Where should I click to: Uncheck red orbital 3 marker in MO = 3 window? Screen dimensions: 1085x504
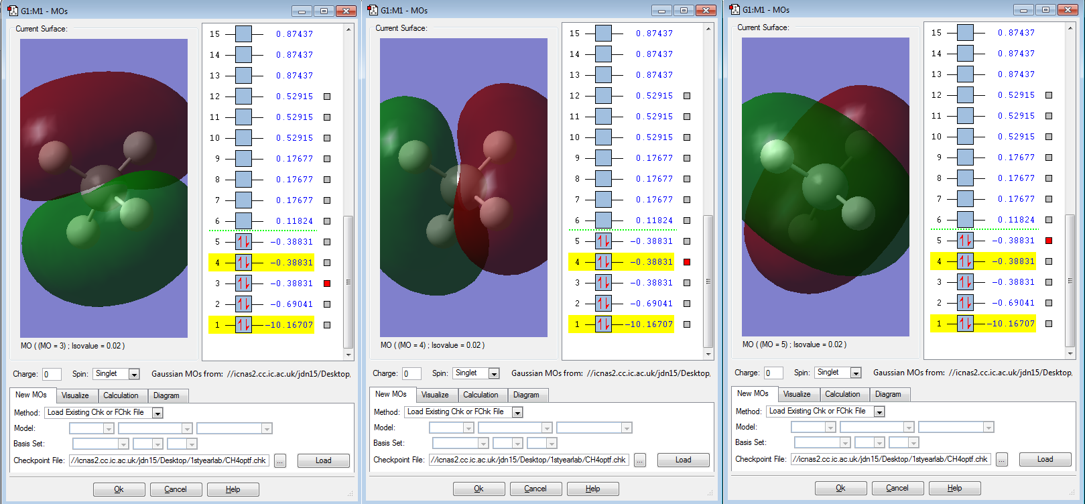327,283
